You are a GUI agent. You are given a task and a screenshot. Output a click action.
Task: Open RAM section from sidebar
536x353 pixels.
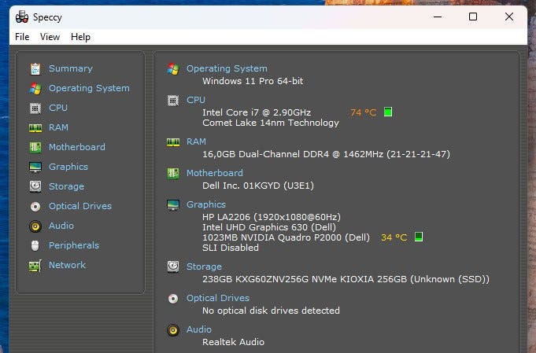[x=58, y=127]
